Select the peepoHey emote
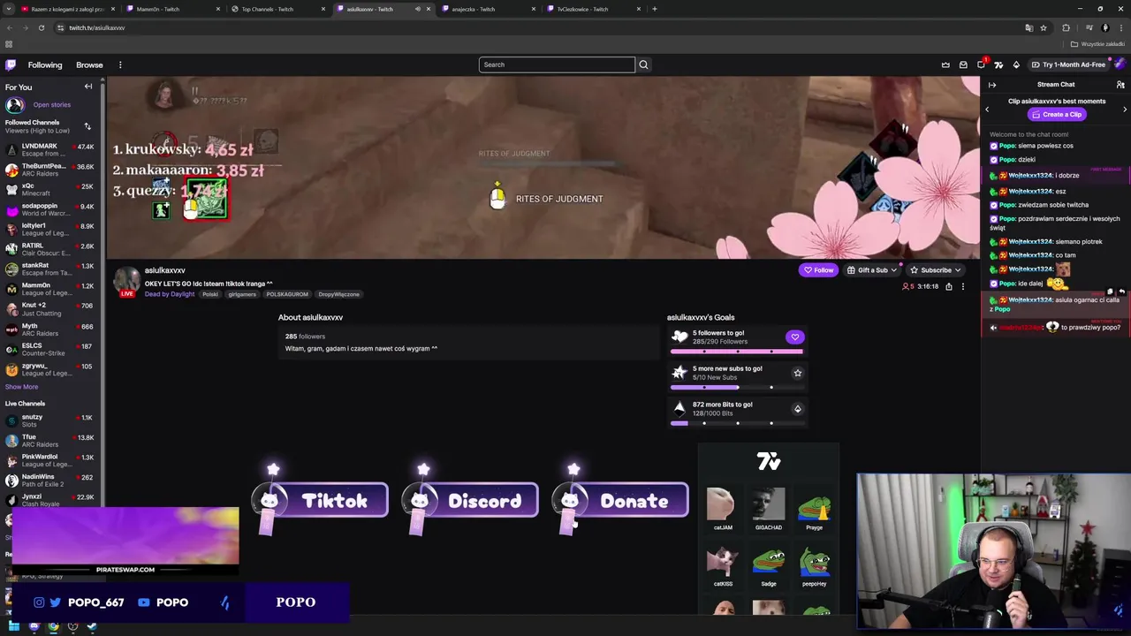The height and width of the screenshot is (636, 1131). pos(815,566)
